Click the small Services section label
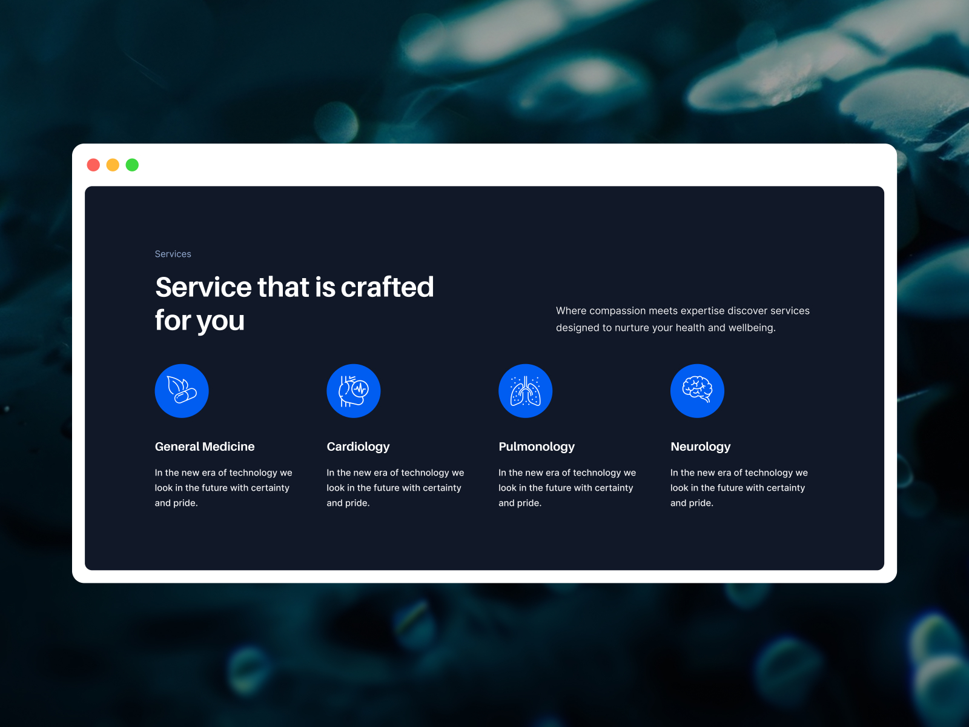Screen dimensions: 969x727 pos(173,254)
